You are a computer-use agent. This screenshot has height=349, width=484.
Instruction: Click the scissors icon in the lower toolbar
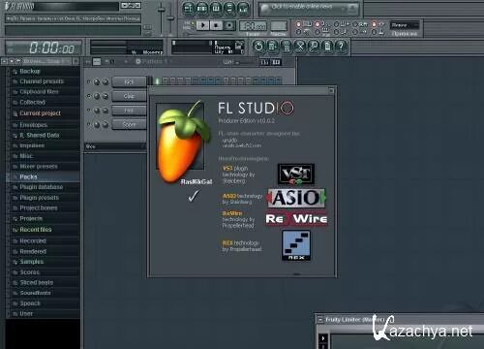[x=300, y=47]
